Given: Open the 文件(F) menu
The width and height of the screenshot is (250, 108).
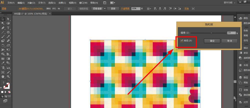Looking at the screenshot, I should pos(11,3).
